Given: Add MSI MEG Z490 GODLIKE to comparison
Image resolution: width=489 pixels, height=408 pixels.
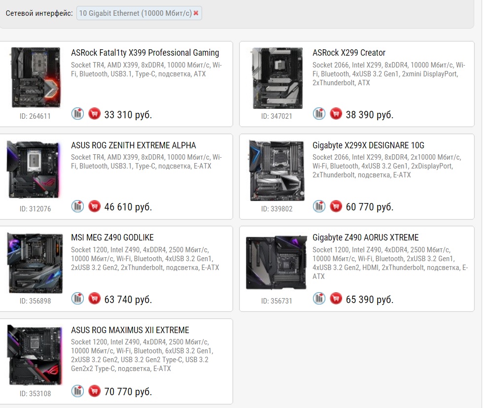Looking at the screenshot, I should coord(78,298).
